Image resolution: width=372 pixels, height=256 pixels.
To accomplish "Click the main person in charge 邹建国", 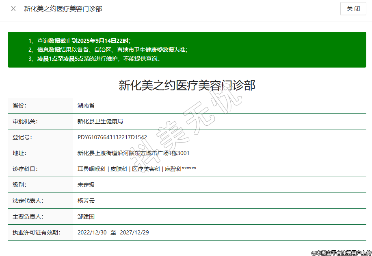I will pyautogui.click(x=86, y=217).
